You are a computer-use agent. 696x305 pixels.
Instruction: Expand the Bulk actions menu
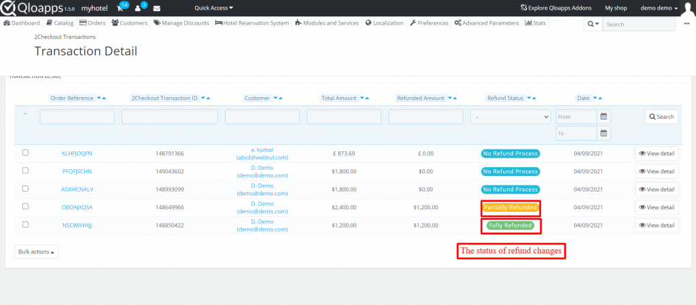click(37, 252)
